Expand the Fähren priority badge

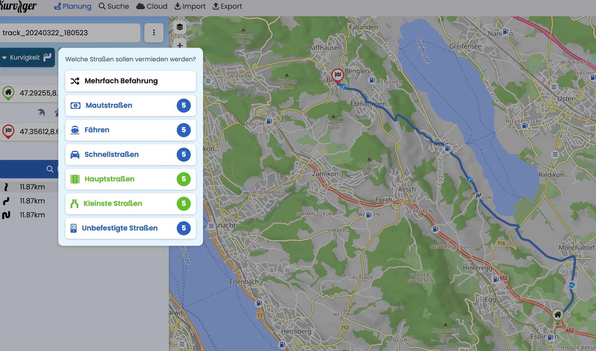[184, 130]
